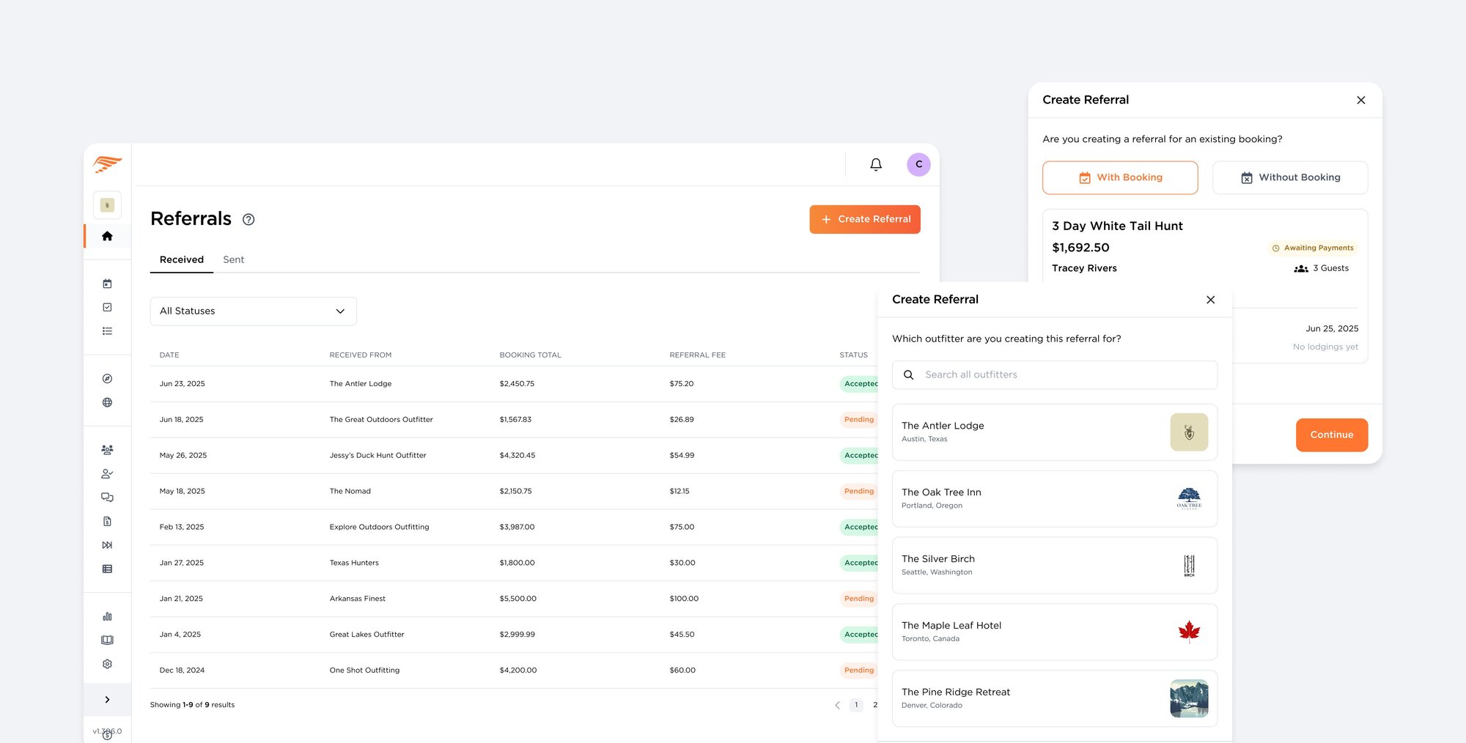The height and width of the screenshot is (743, 1466).
Task: Select the With Booking option
Action: (x=1119, y=178)
